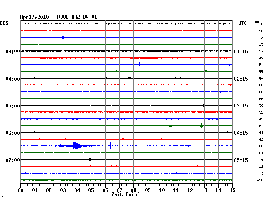The width and height of the screenshot is (265, 201).
Task: Select the DC offset value 37
Action: 261,51
